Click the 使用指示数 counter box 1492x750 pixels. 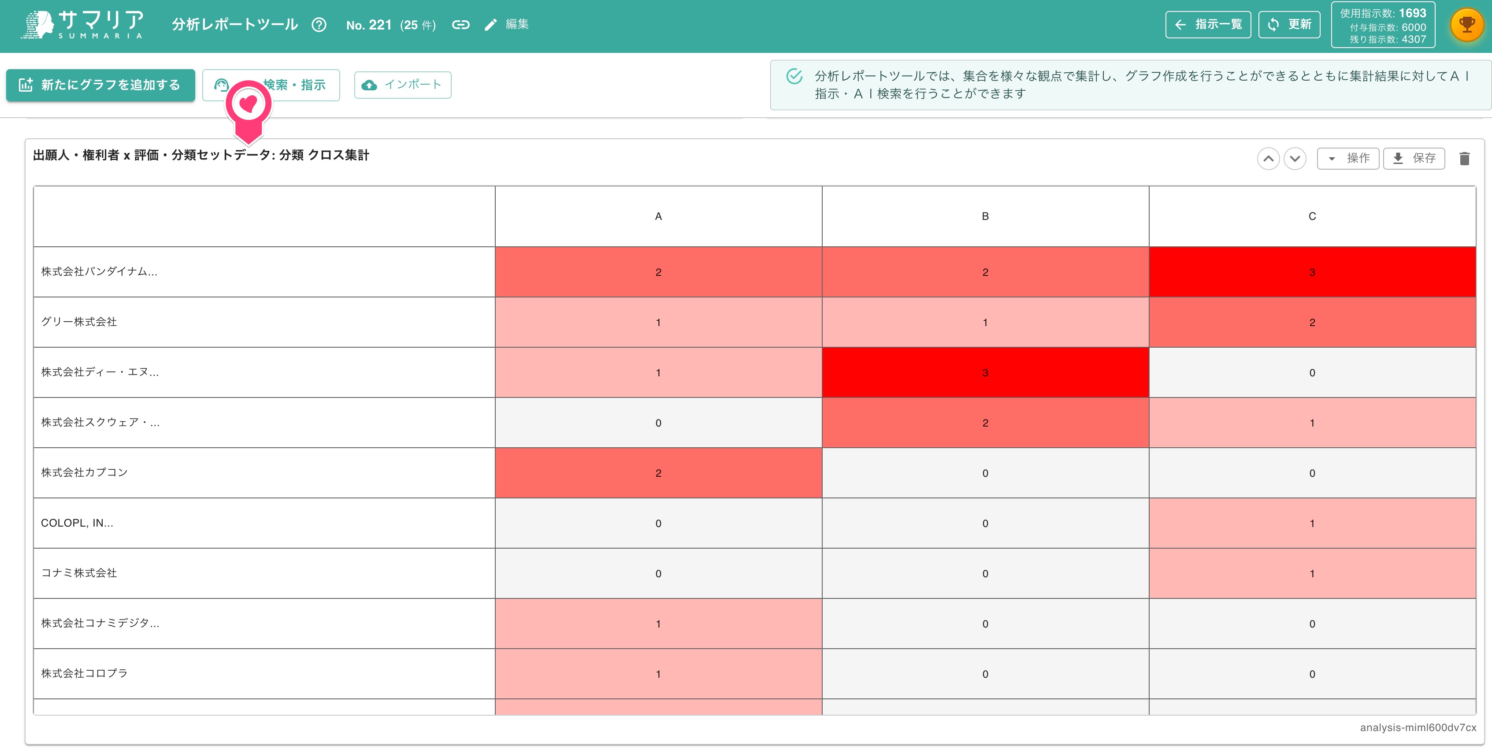coord(1383,26)
